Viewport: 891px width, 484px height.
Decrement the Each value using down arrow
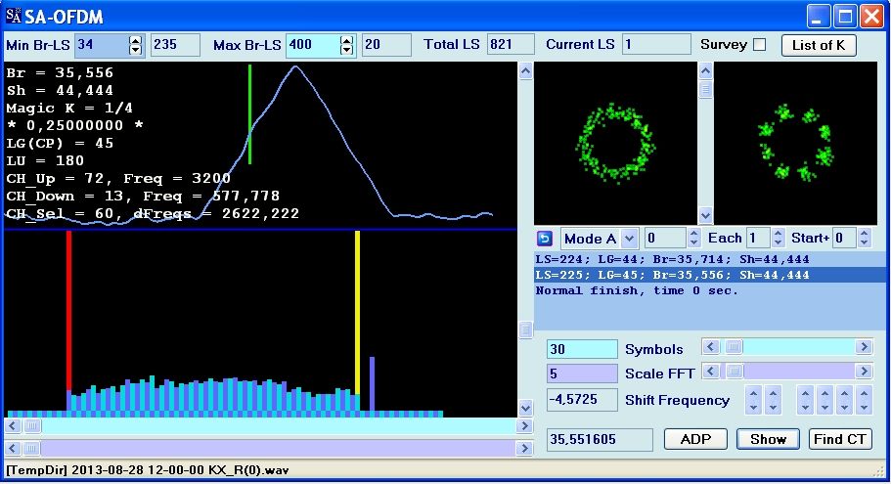(779, 242)
